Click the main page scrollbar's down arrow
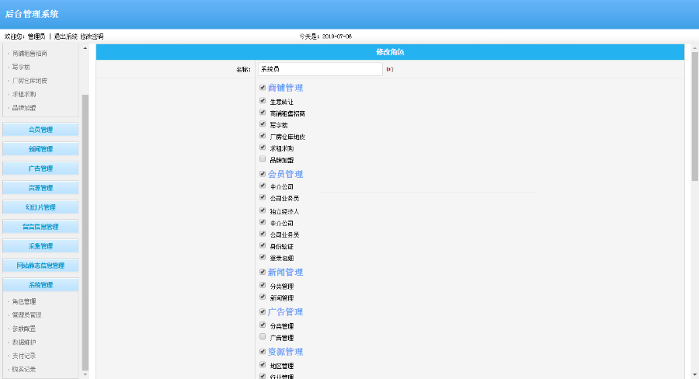 pyautogui.click(x=694, y=374)
